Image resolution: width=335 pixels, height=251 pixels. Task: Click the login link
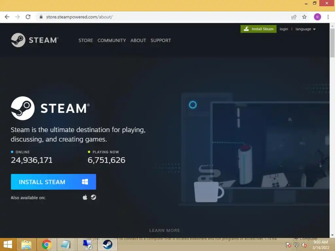(x=284, y=29)
